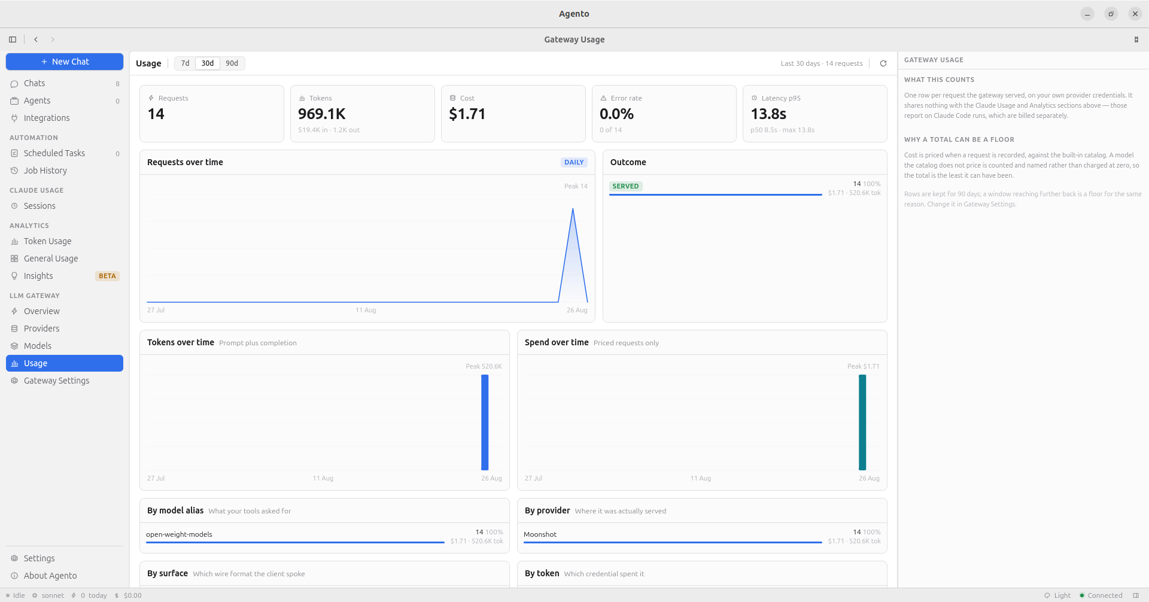
Task: Select Usage in LLM Gateway
Action: 65,363
